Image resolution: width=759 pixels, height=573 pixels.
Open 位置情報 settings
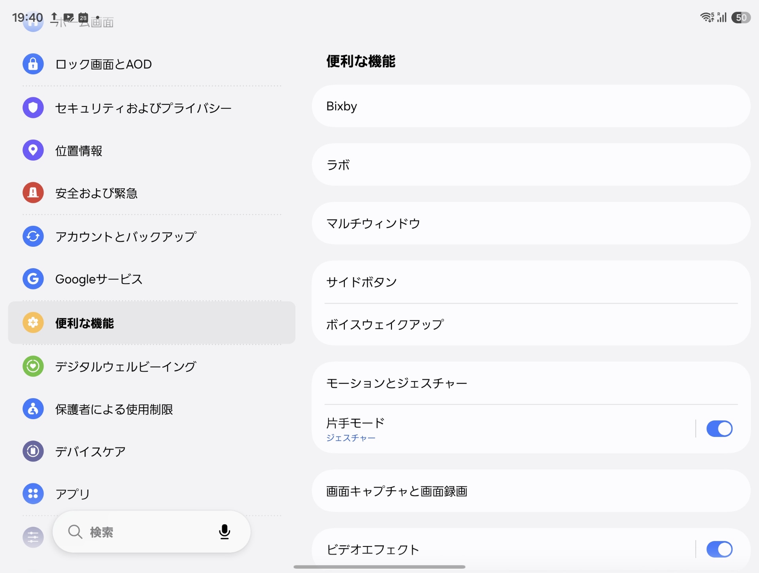coord(152,150)
